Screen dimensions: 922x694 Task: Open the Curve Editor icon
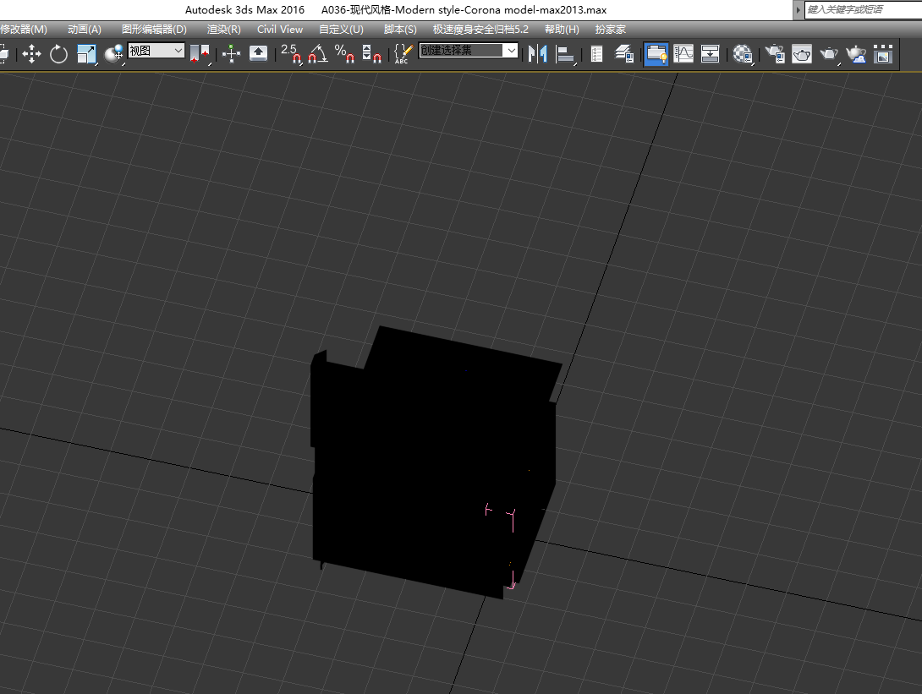coord(683,54)
